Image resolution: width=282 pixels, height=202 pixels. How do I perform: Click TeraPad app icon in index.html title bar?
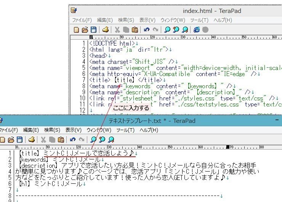[74, 10]
